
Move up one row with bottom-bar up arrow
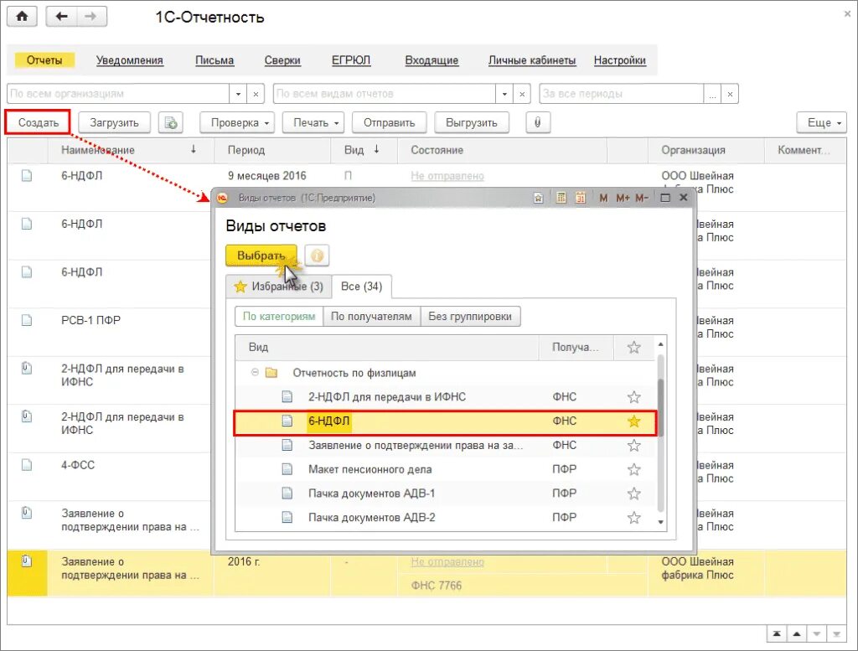click(797, 634)
